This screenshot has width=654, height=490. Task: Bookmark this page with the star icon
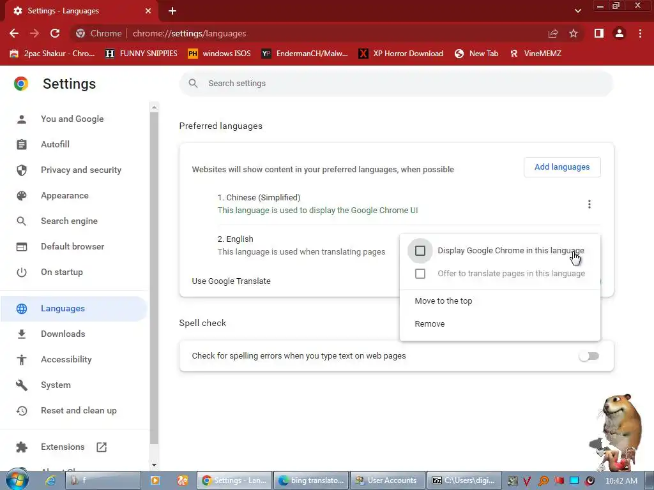574,33
